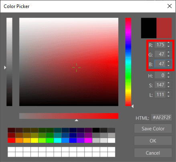Viewport: 176px width, 162px height.
Task: Pick the light azure blue palette swatch
Action: click(x=65, y=140)
